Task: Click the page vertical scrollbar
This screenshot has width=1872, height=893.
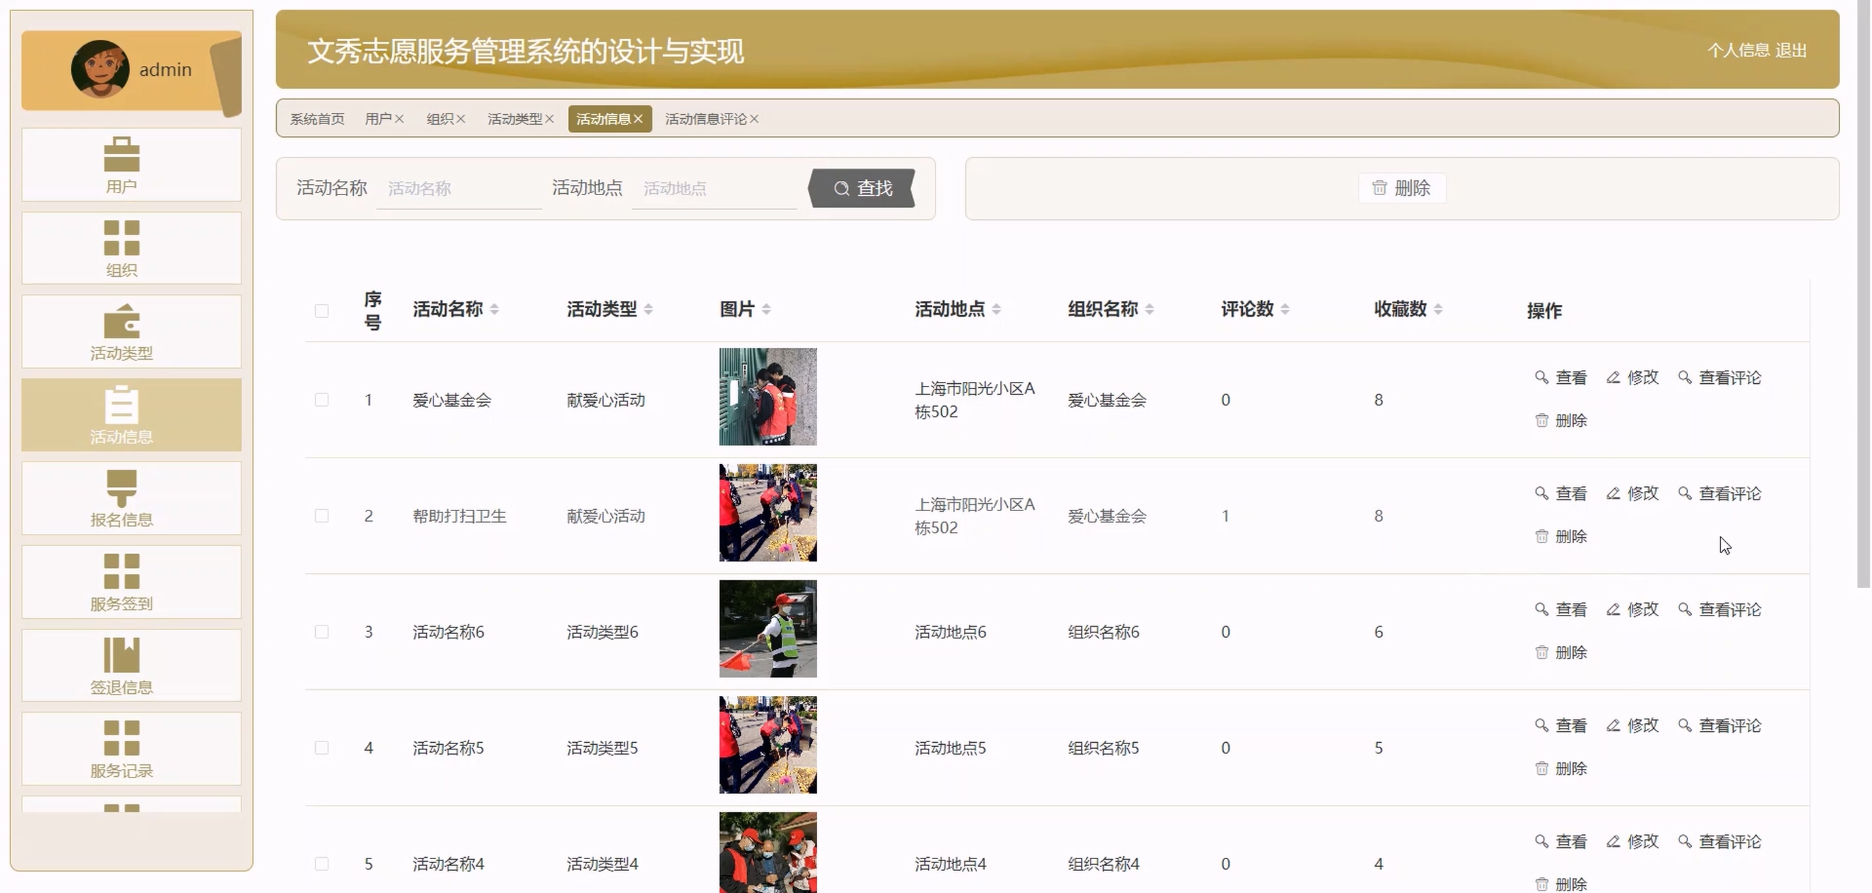Action: click(x=1864, y=294)
